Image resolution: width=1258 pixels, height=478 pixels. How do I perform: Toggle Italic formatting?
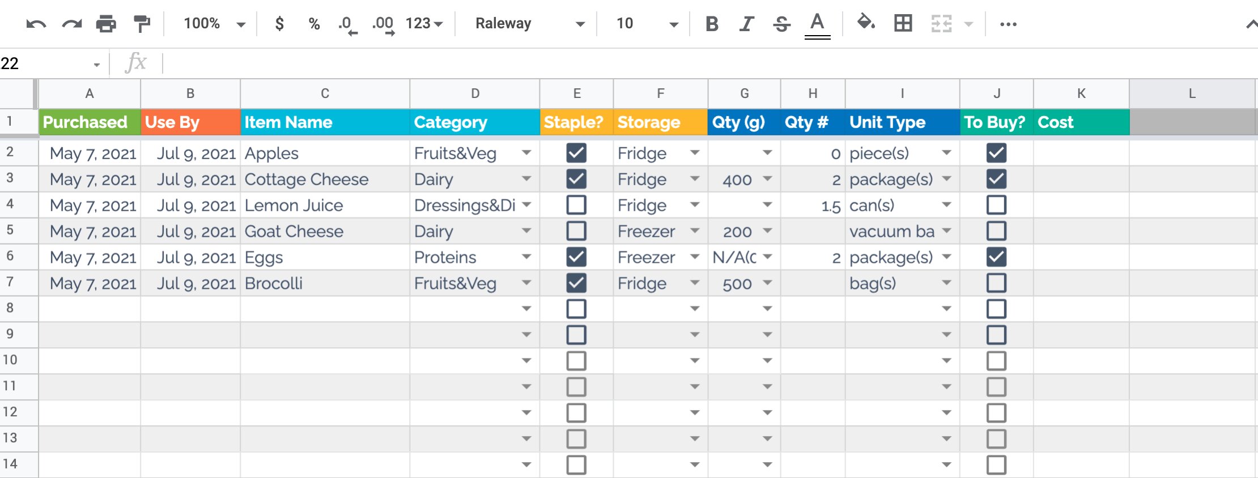pyautogui.click(x=747, y=24)
